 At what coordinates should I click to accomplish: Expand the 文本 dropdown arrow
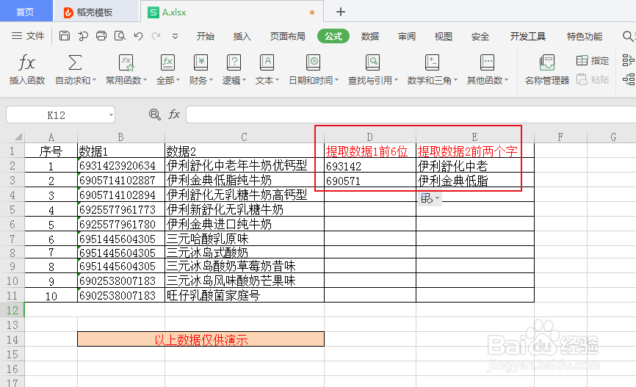point(277,80)
